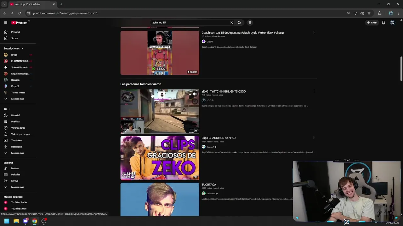Open Clips GRACIOSOS de ZEKO thumbnail
Screen dimensions: 403x226
pyautogui.click(x=160, y=158)
